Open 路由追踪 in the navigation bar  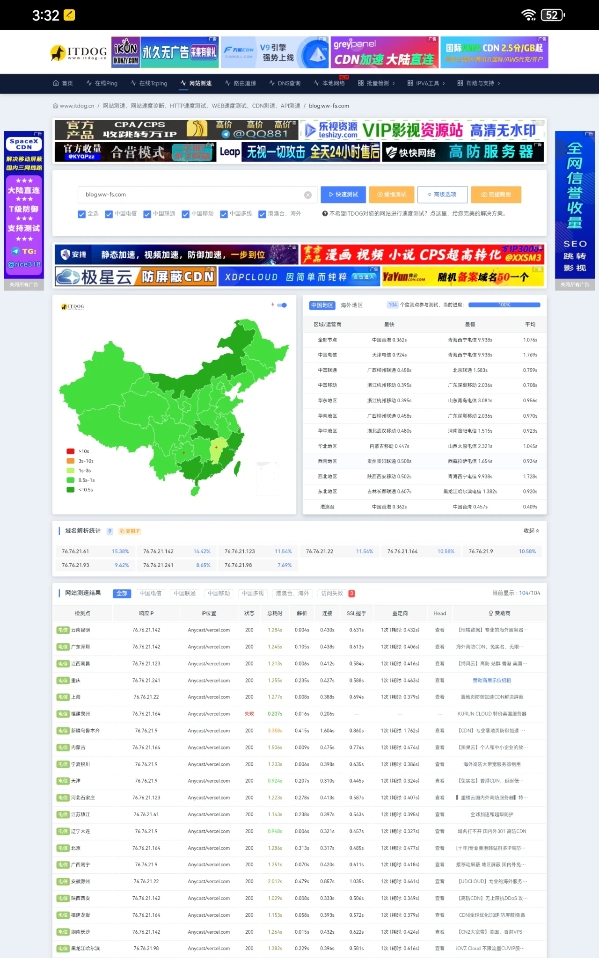(240, 83)
